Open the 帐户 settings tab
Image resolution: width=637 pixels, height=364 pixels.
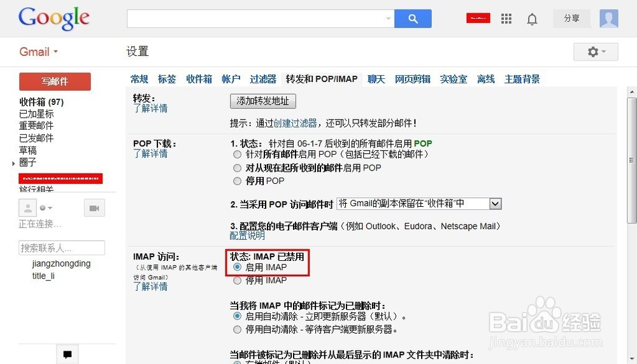tap(231, 79)
